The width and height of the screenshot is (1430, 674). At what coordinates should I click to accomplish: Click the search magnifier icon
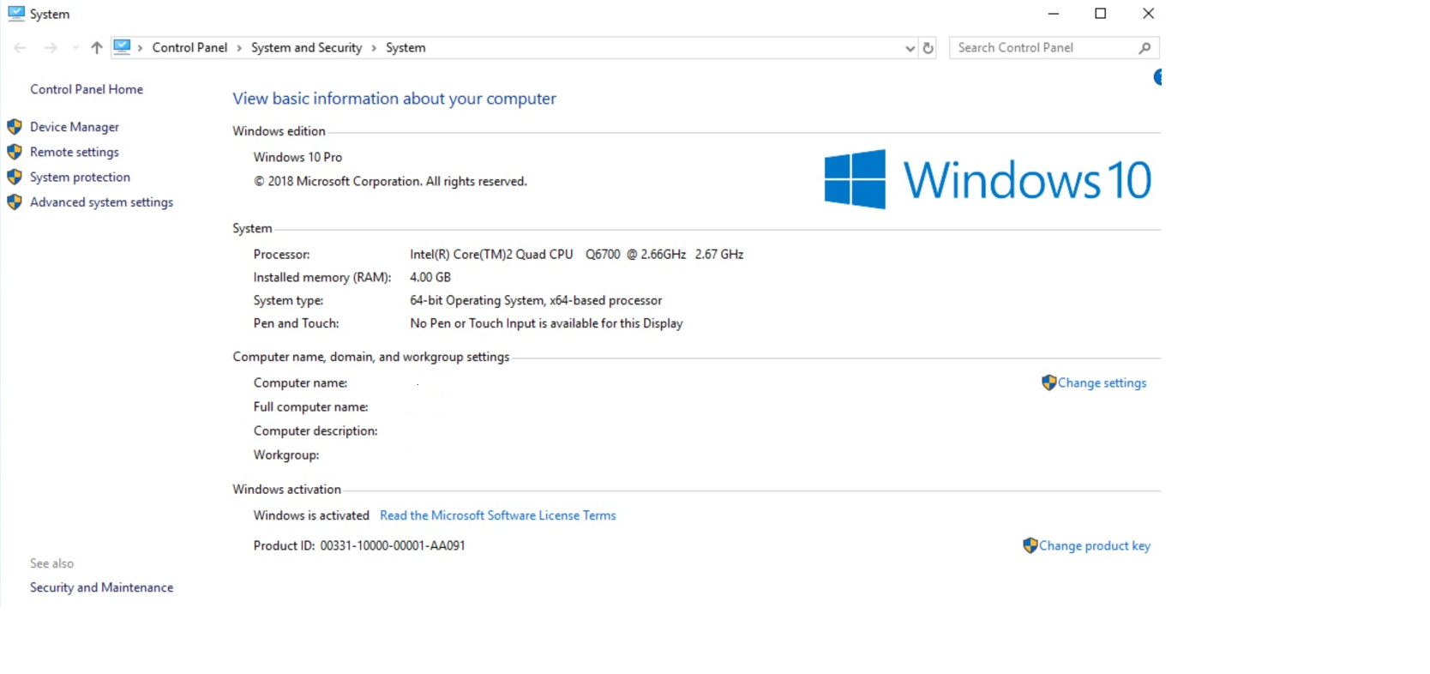pos(1145,48)
